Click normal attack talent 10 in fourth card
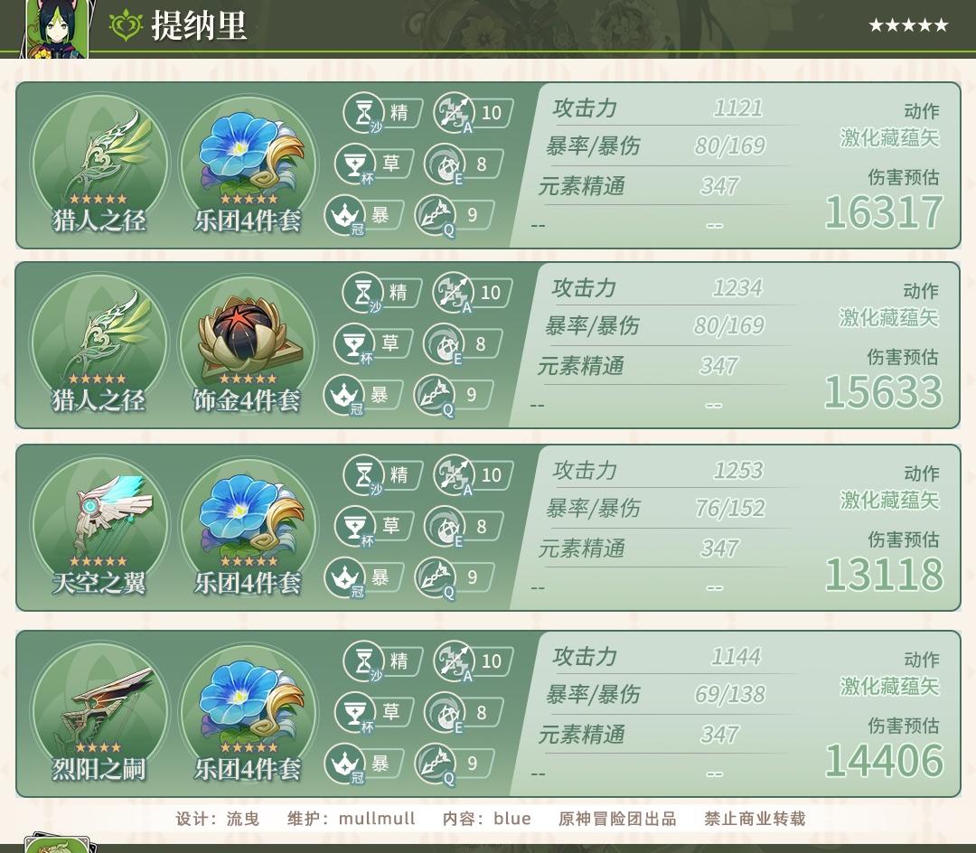Viewport: 976px width, 853px height. 473,661
